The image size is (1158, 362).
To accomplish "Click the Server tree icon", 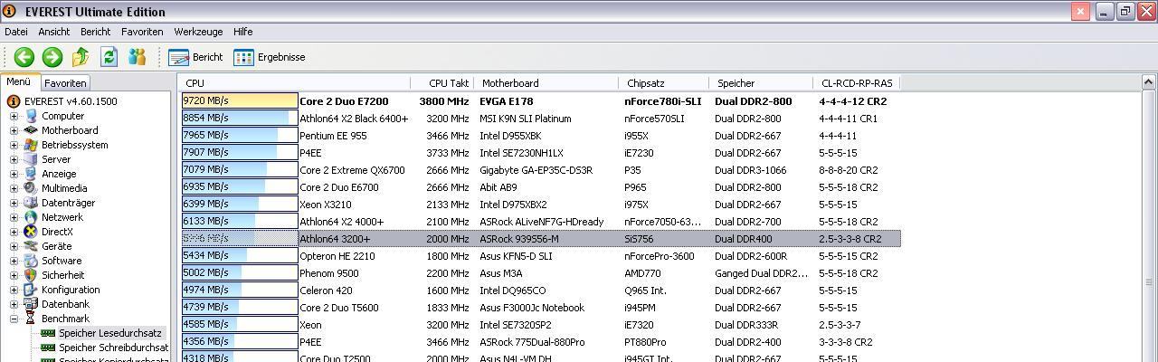I will [x=32, y=159].
